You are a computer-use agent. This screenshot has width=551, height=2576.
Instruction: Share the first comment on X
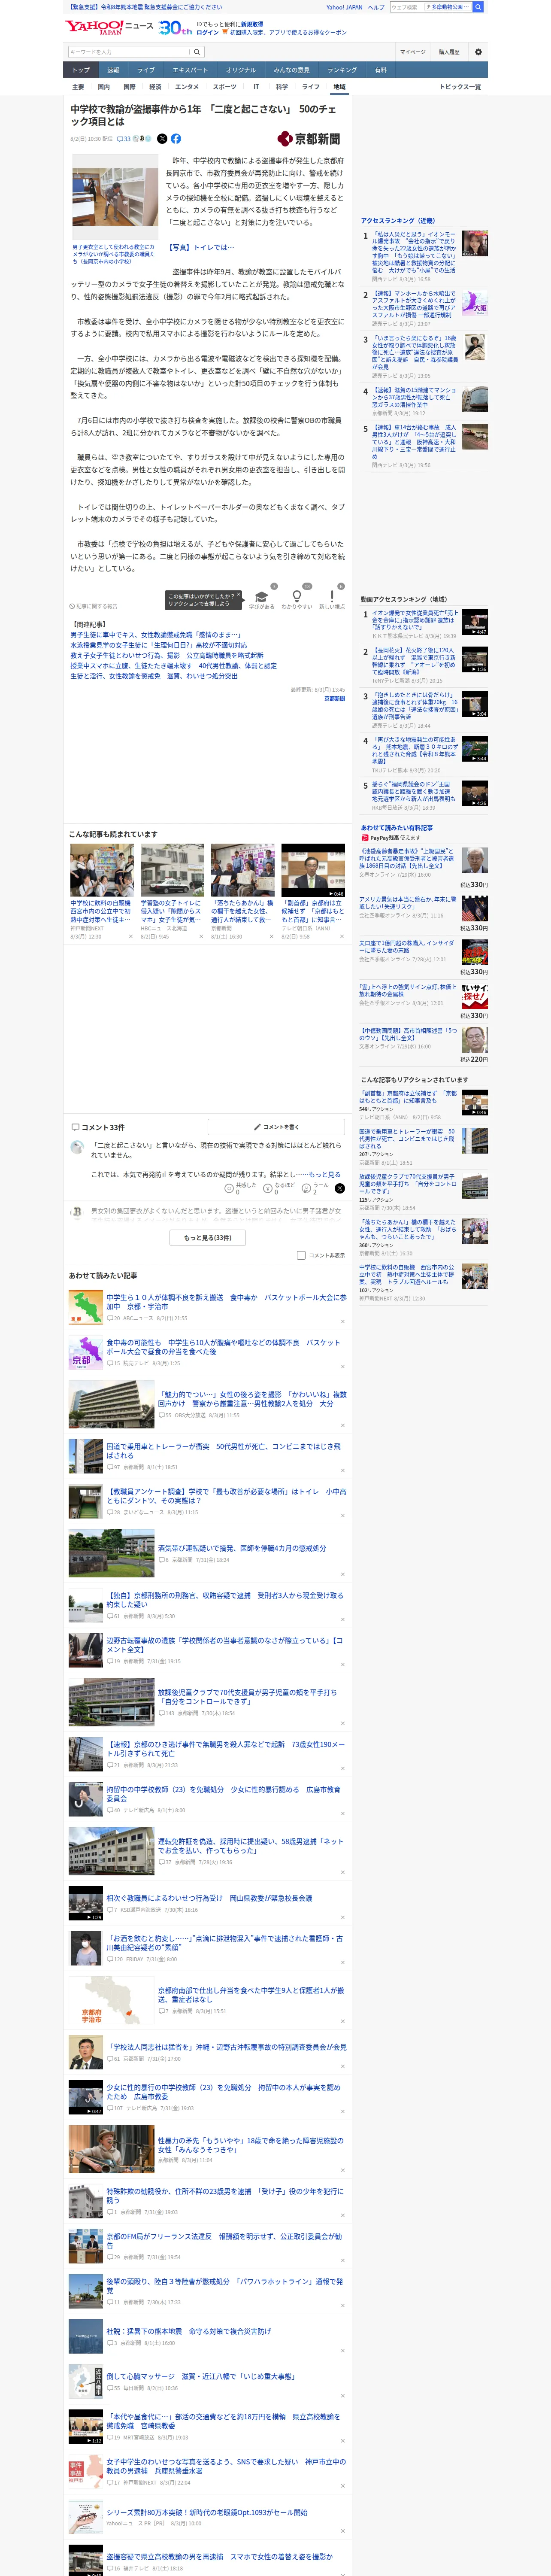point(340,1188)
